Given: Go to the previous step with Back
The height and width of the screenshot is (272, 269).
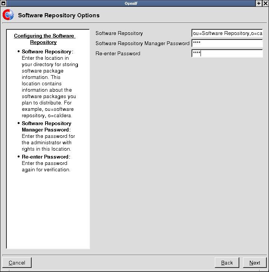Looking at the screenshot, I should tap(227, 263).
